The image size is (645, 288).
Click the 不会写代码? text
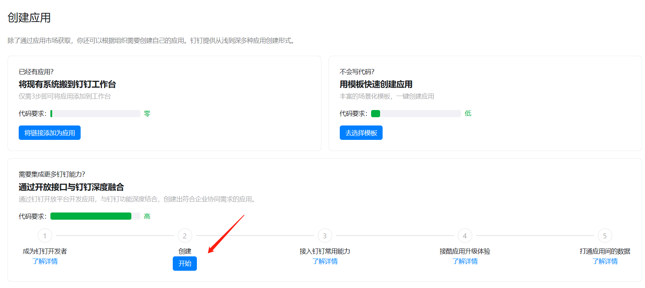[357, 72]
